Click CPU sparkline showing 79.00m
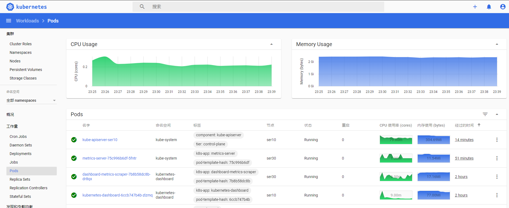Viewport: 509px width, 208px height. (396, 140)
